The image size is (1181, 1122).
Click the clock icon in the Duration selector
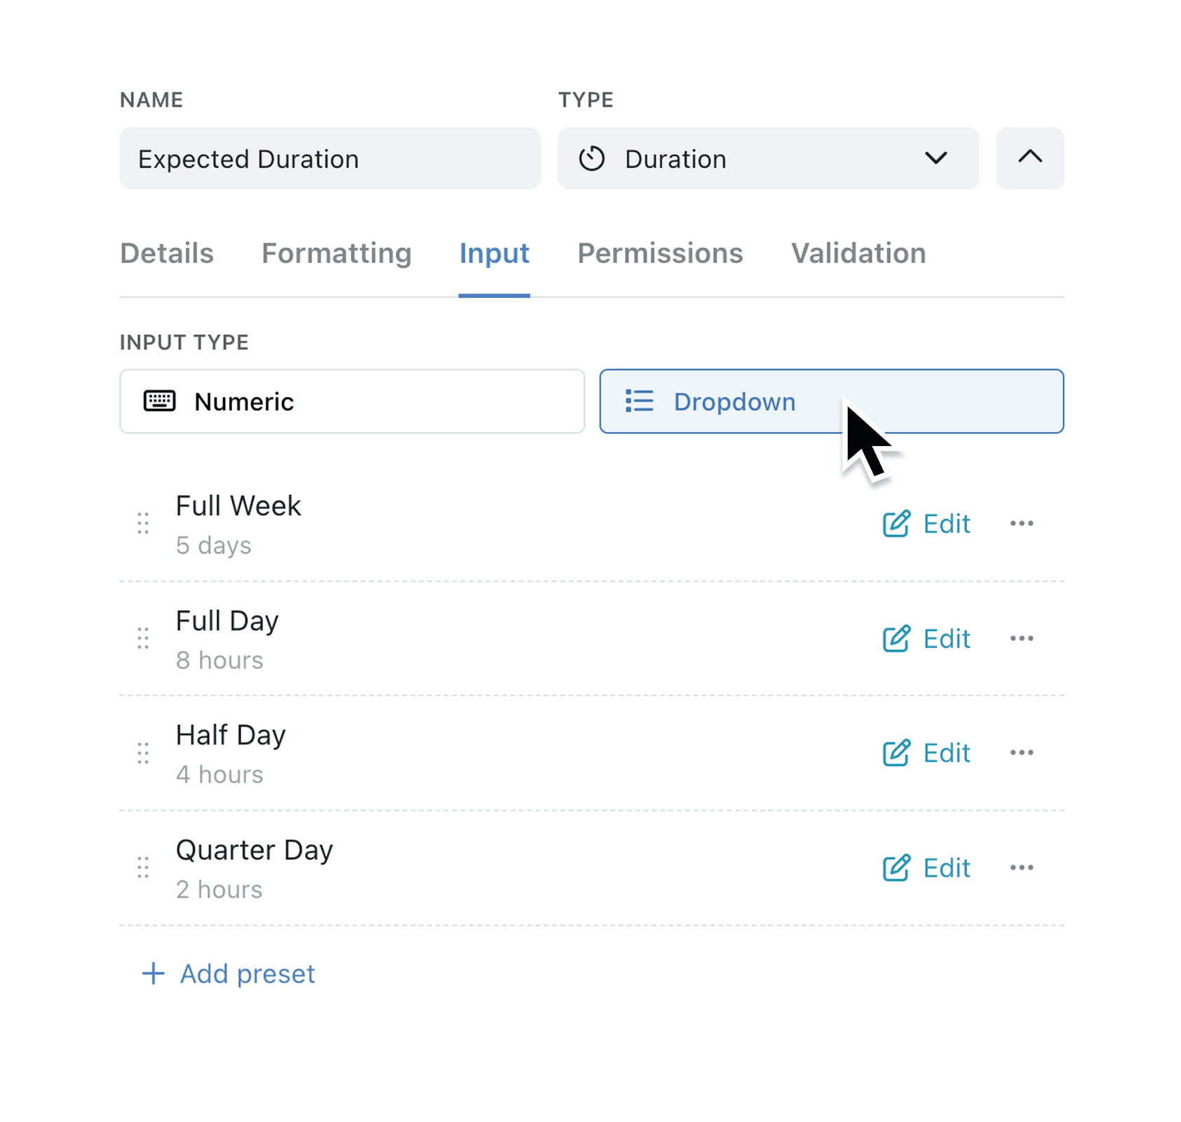593,158
